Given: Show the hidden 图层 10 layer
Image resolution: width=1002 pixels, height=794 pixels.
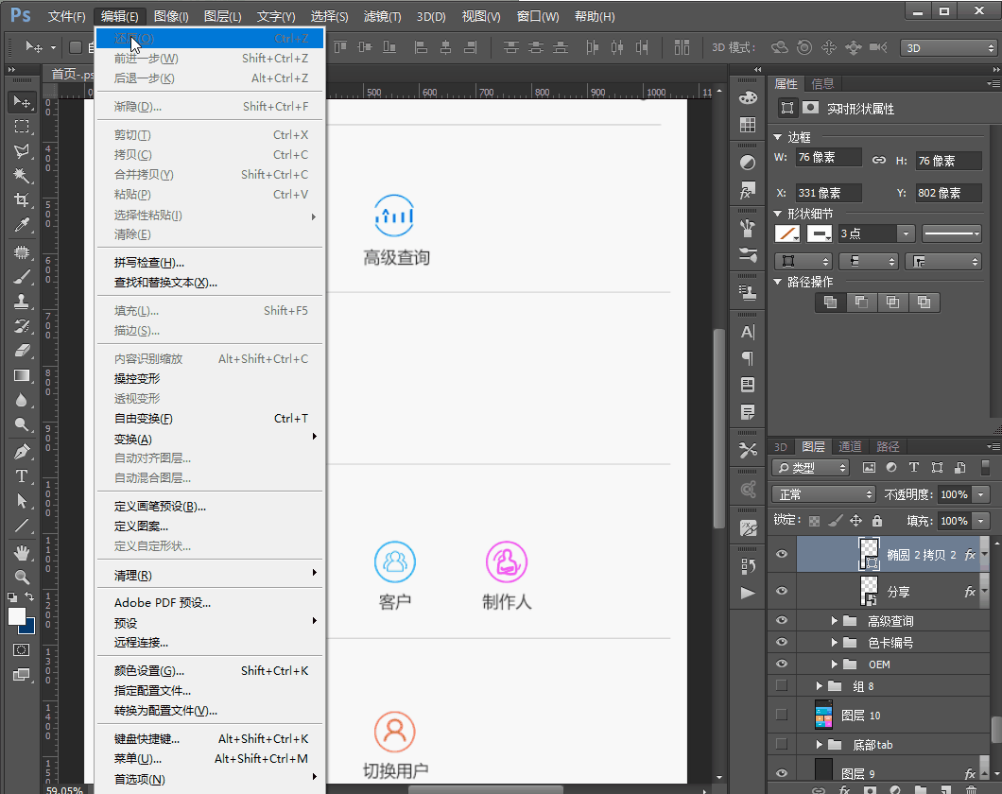Looking at the screenshot, I should [782, 715].
